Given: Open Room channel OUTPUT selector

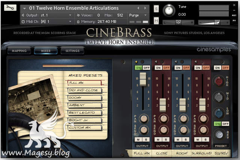Looking at the screenshot, I should coord(182,146).
